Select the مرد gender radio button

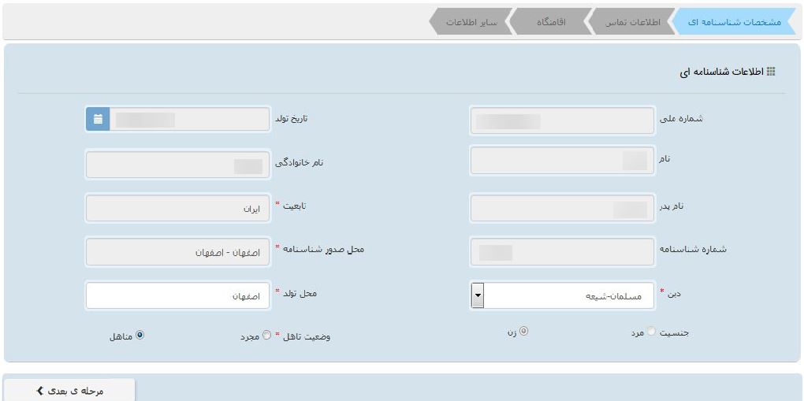pos(651,332)
